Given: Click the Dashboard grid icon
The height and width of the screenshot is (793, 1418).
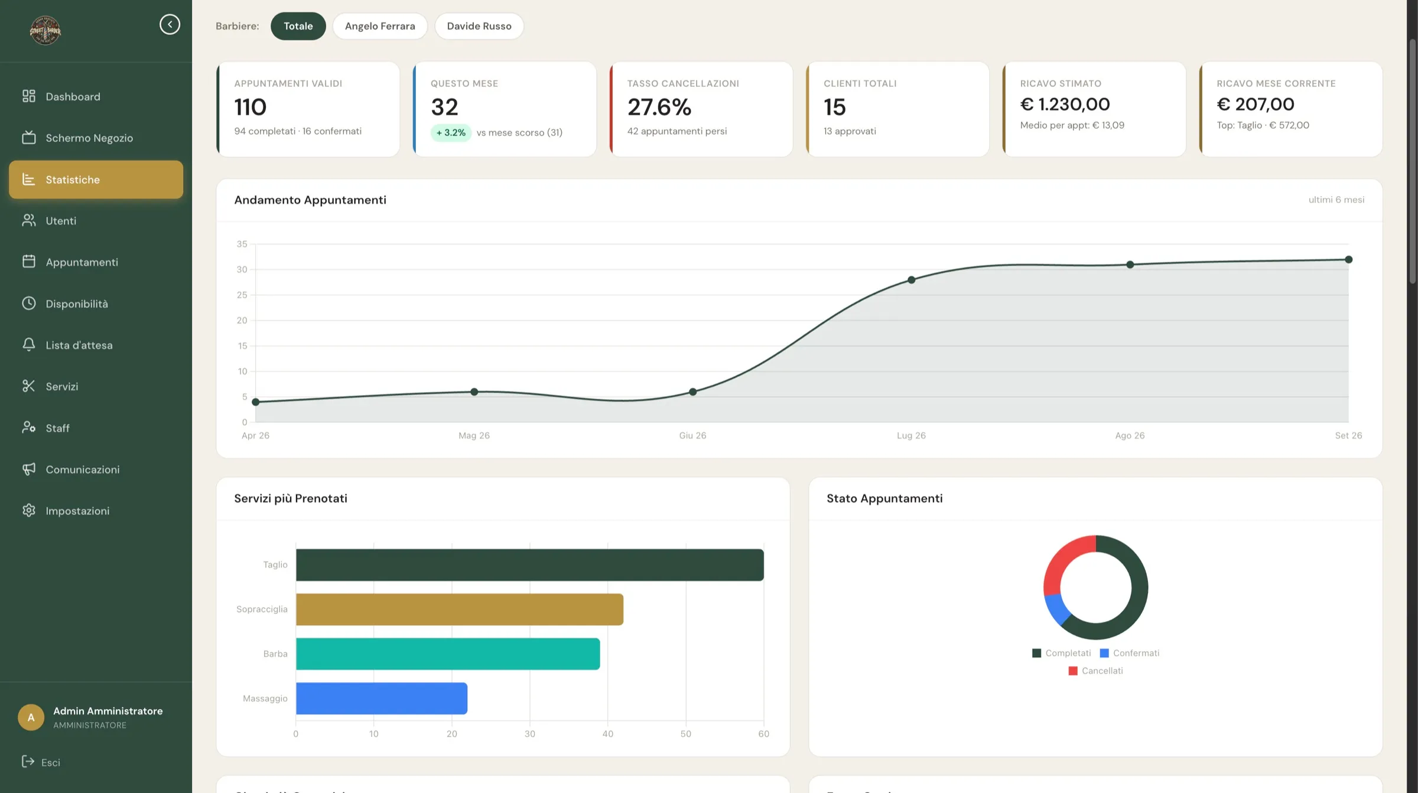Looking at the screenshot, I should (x=29, y=96).
